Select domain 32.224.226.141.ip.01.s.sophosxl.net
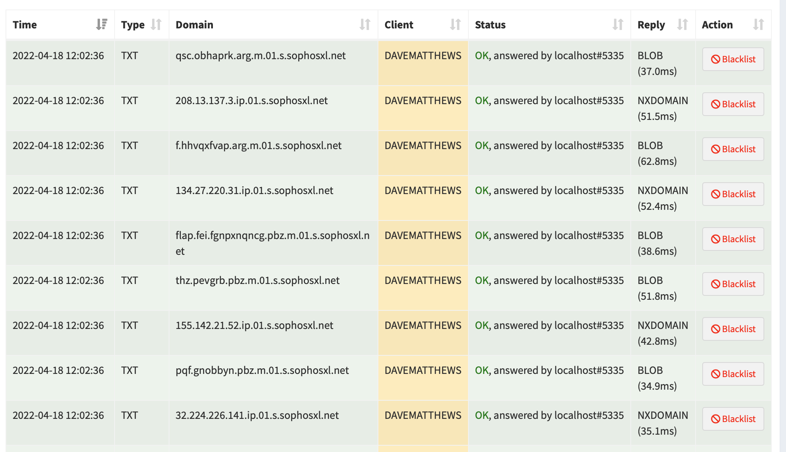The width and height of the screenshot is (786, 452). click(x=257, y=415)
